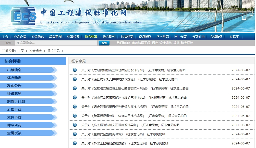Click the 市政管网工程 hot tag link

click(x=141, y=43)
